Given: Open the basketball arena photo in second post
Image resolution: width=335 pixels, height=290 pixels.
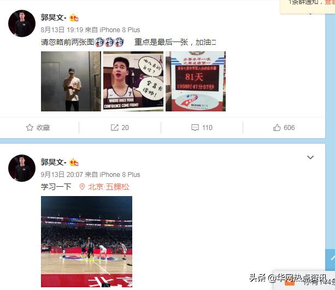Looking at the screenshot, I should pyautogui.click(x=86, y=241).
